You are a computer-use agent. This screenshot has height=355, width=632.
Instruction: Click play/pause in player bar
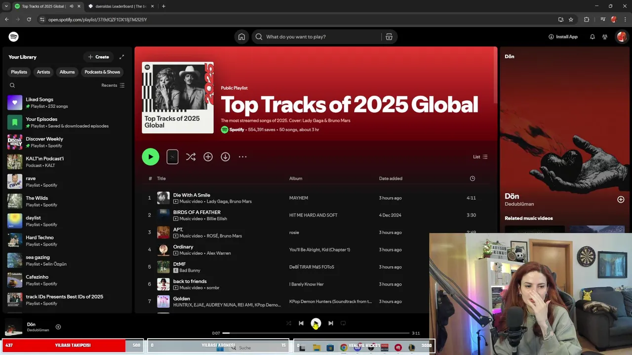(316, 323)
